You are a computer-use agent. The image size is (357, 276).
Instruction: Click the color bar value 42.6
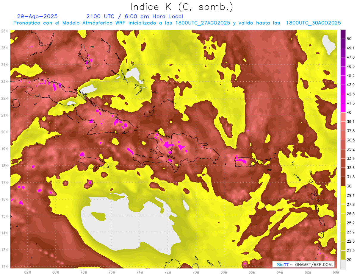350,94
